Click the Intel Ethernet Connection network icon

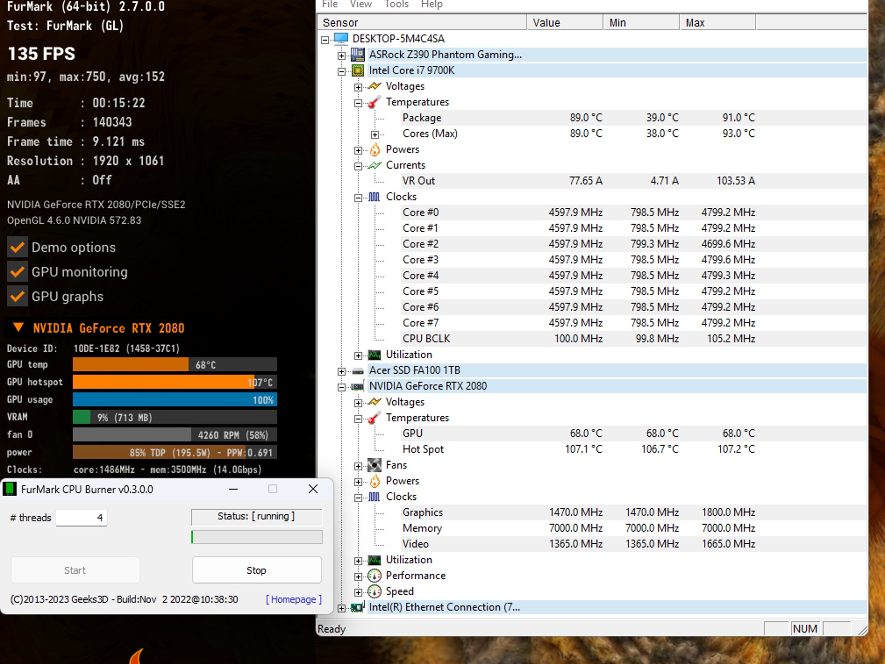tap(358, 607)
